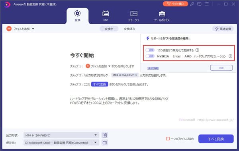Enable 一つのファイルに結合 checkbox

pyautogui.click(x=168, y=139)
